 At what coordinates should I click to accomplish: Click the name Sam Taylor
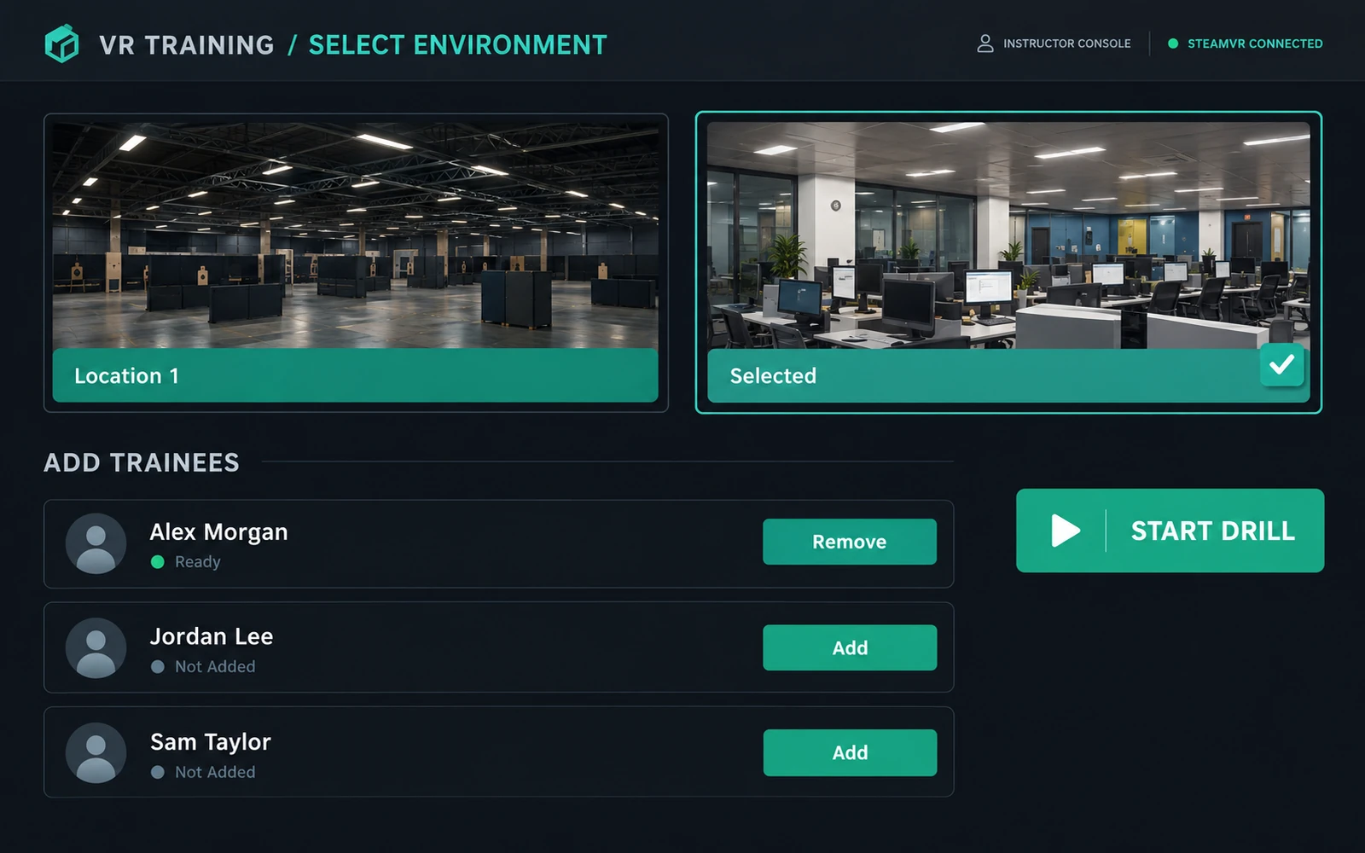click(x=211, y=742)
